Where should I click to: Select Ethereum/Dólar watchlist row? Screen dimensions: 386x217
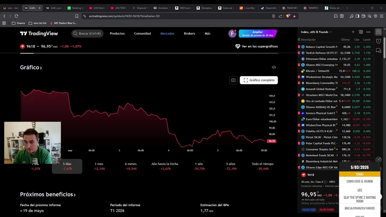335,59
